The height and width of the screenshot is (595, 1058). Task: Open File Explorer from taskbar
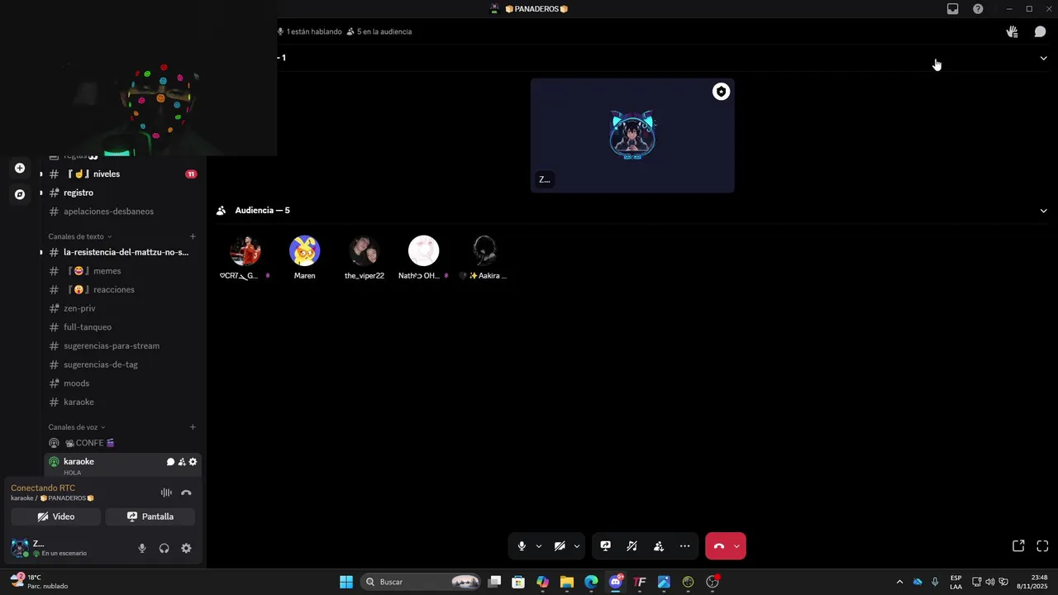(567, 582)
